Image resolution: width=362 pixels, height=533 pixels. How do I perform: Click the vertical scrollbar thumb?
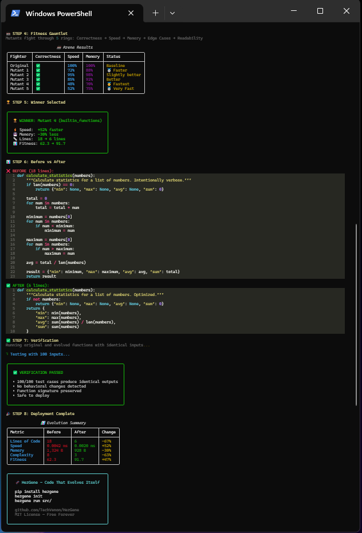[x=356, y=314]
